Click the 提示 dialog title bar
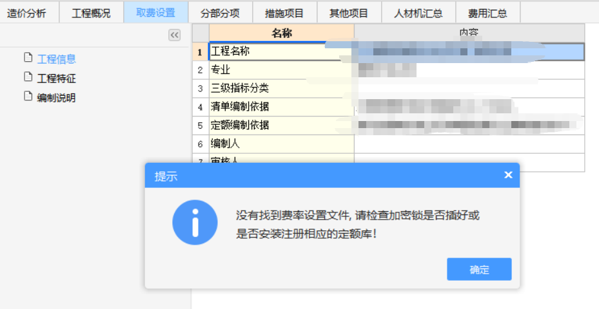This screenshot has height=309, width=599. (x=332, y=176)
